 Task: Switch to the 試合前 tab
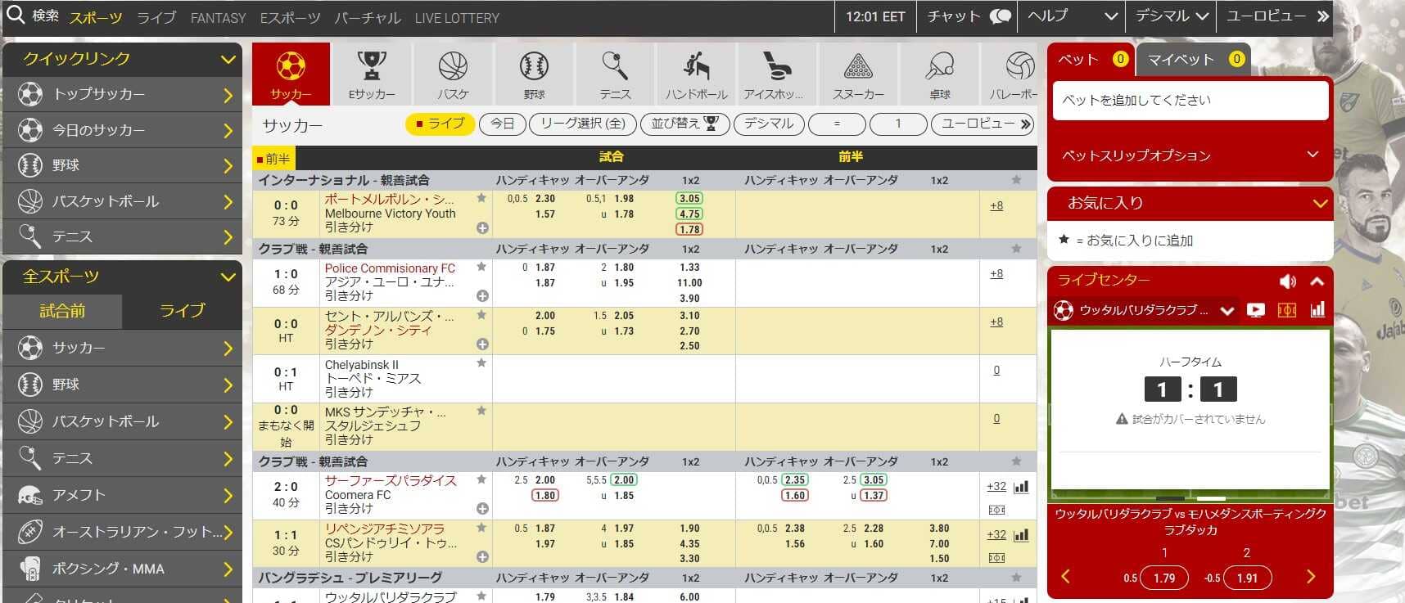pyautogui.click(x=62, y=311)
